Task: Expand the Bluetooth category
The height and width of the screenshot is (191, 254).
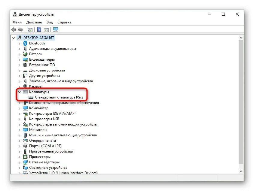Action: pyautogui.click(x=20, y=43)
